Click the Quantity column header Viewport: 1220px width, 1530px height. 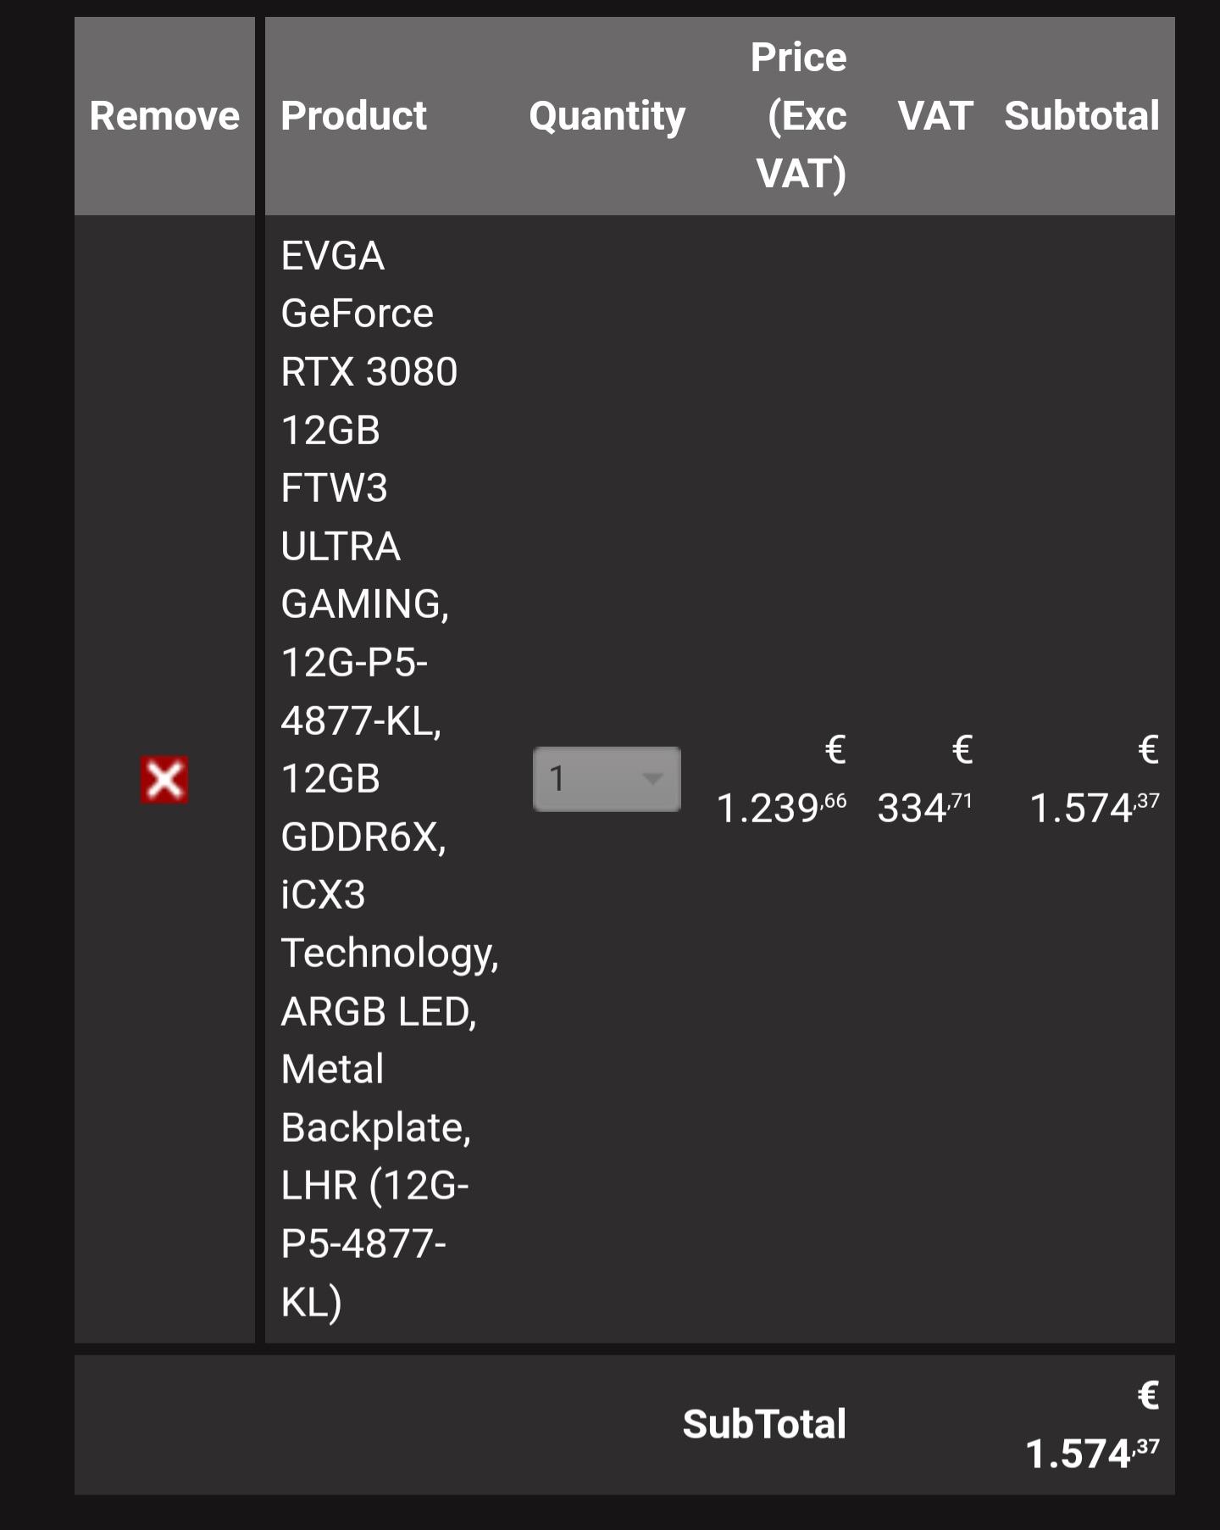[x=607, y=116]
